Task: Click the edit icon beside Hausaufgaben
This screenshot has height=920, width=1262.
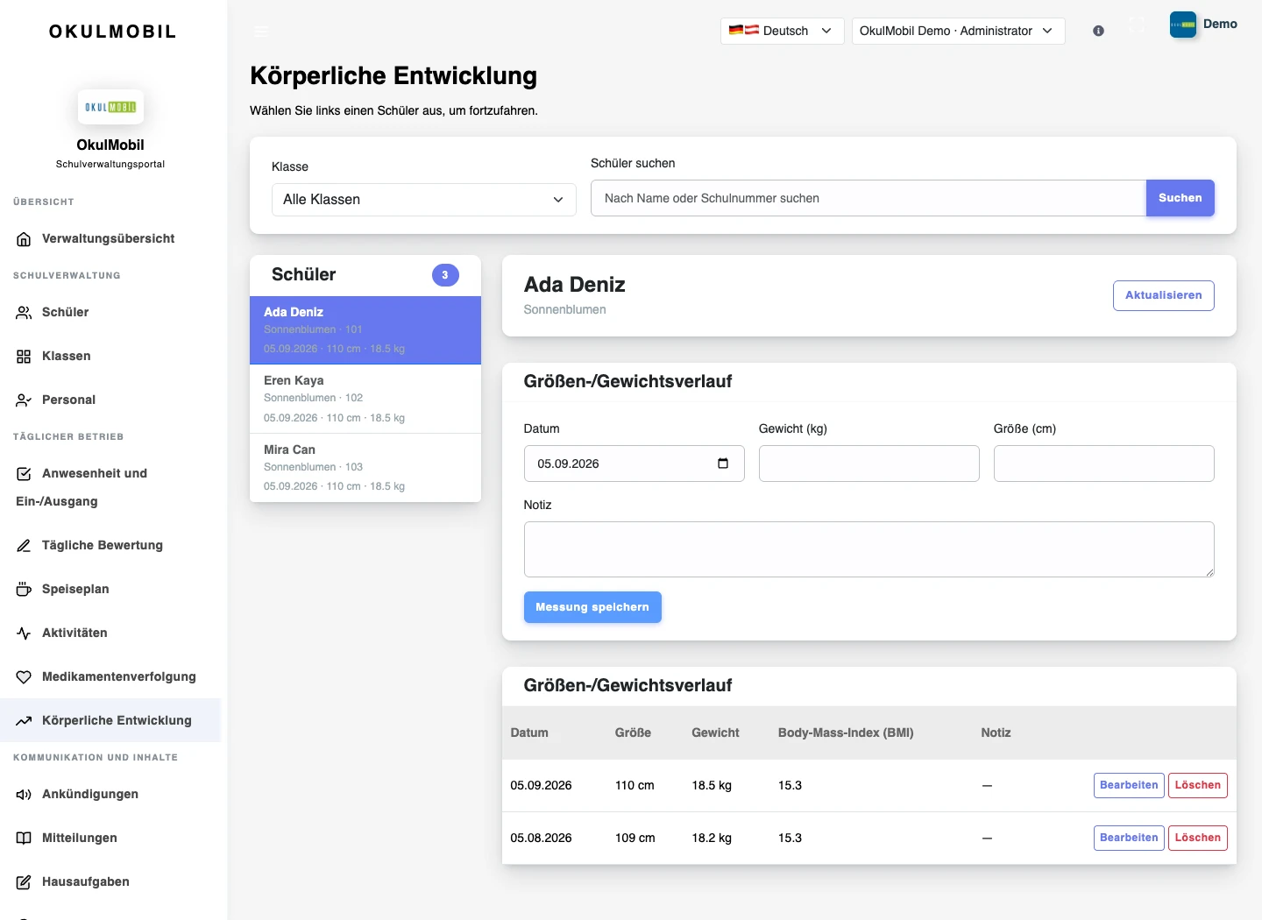Action: (x=24, y=882)
